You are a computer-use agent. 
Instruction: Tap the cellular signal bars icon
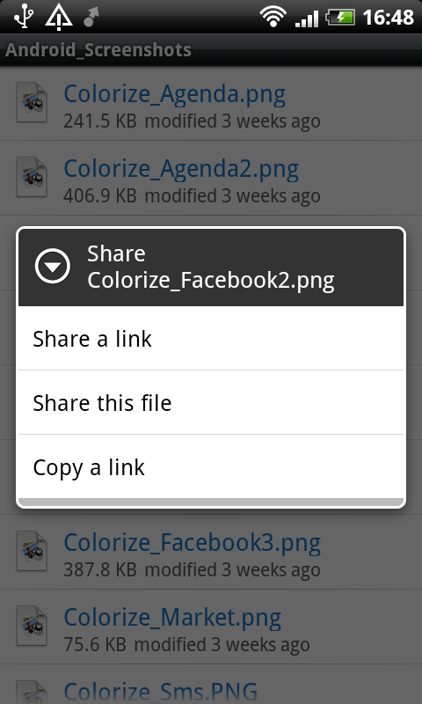coord(307,18)
